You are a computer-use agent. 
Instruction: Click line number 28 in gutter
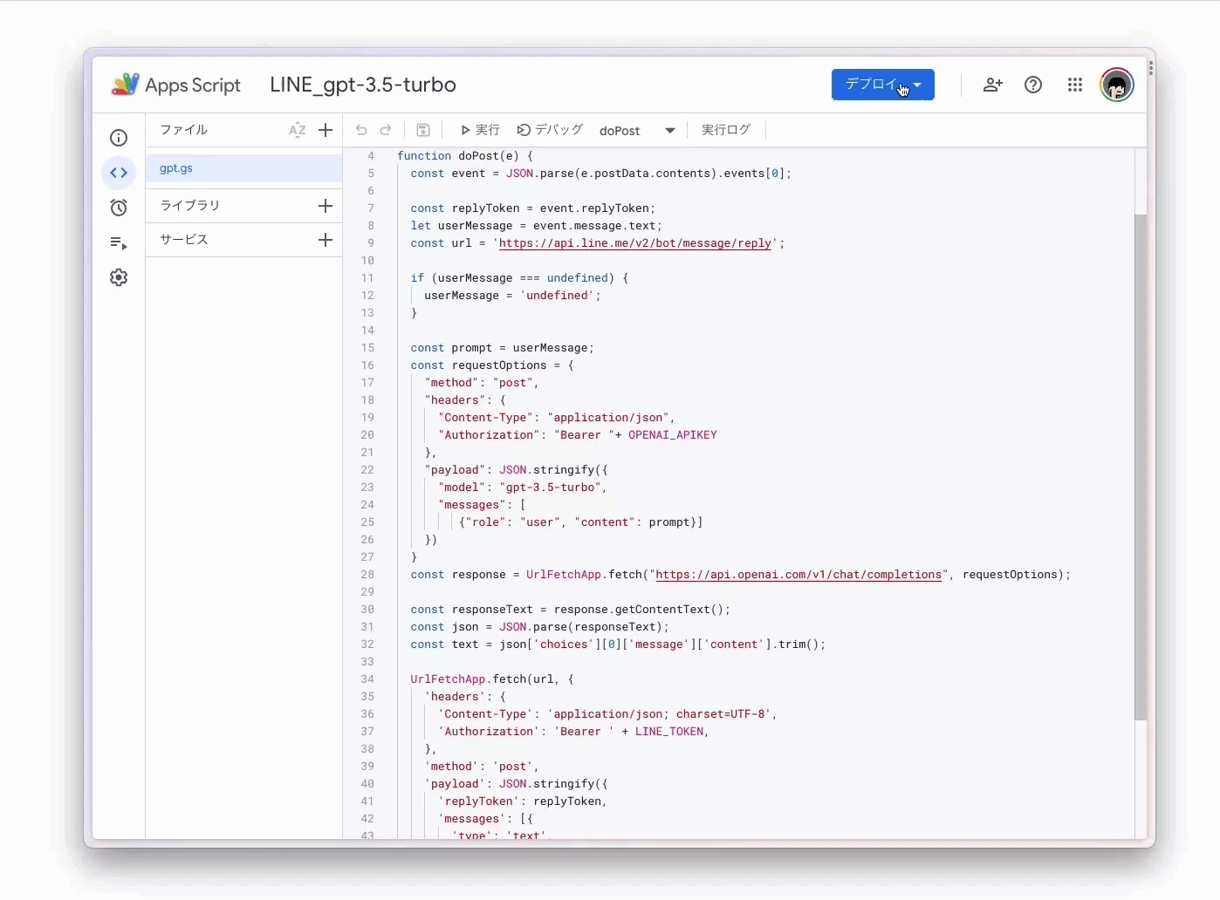click(367, 575)
